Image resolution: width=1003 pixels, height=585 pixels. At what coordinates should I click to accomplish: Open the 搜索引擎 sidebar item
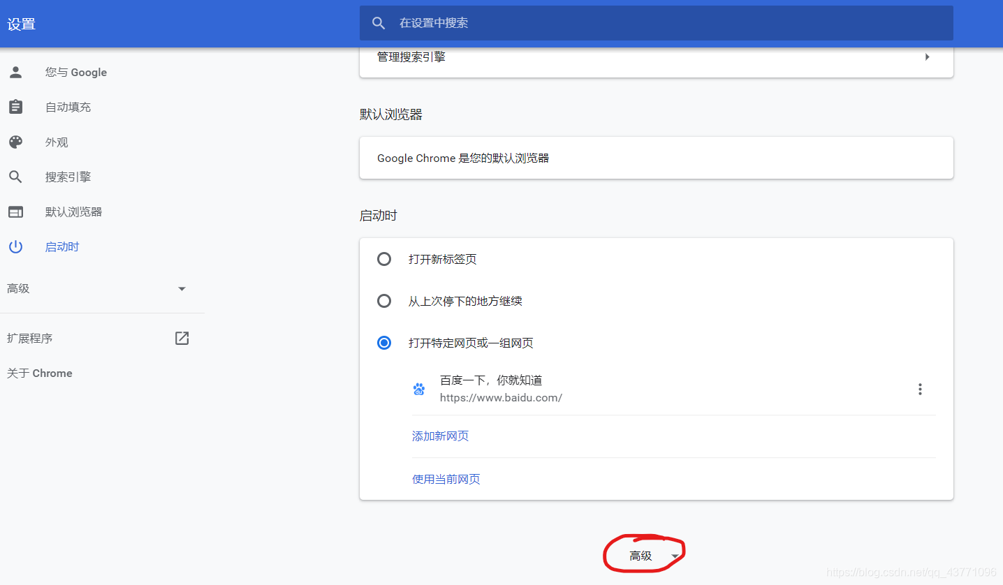68,177
